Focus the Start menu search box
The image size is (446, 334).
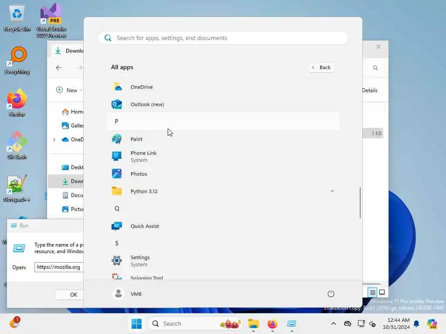[x=223, y=38]
